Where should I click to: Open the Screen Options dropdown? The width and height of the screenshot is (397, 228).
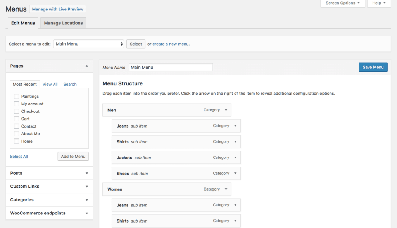(342, 3)
